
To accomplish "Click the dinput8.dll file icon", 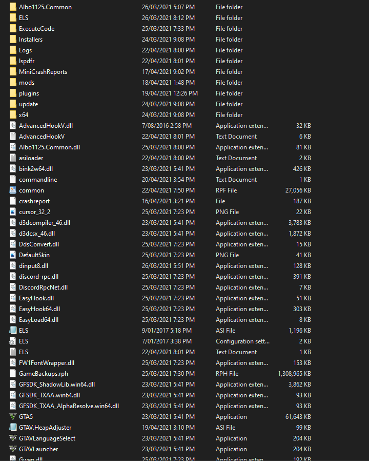I will [13, 266].
